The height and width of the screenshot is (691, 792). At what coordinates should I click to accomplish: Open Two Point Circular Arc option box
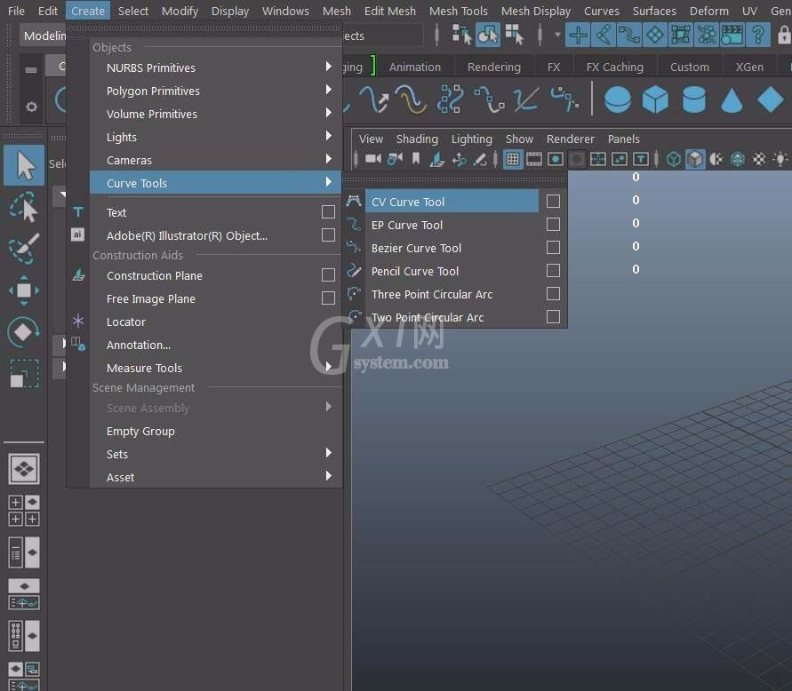coord(553,317)
